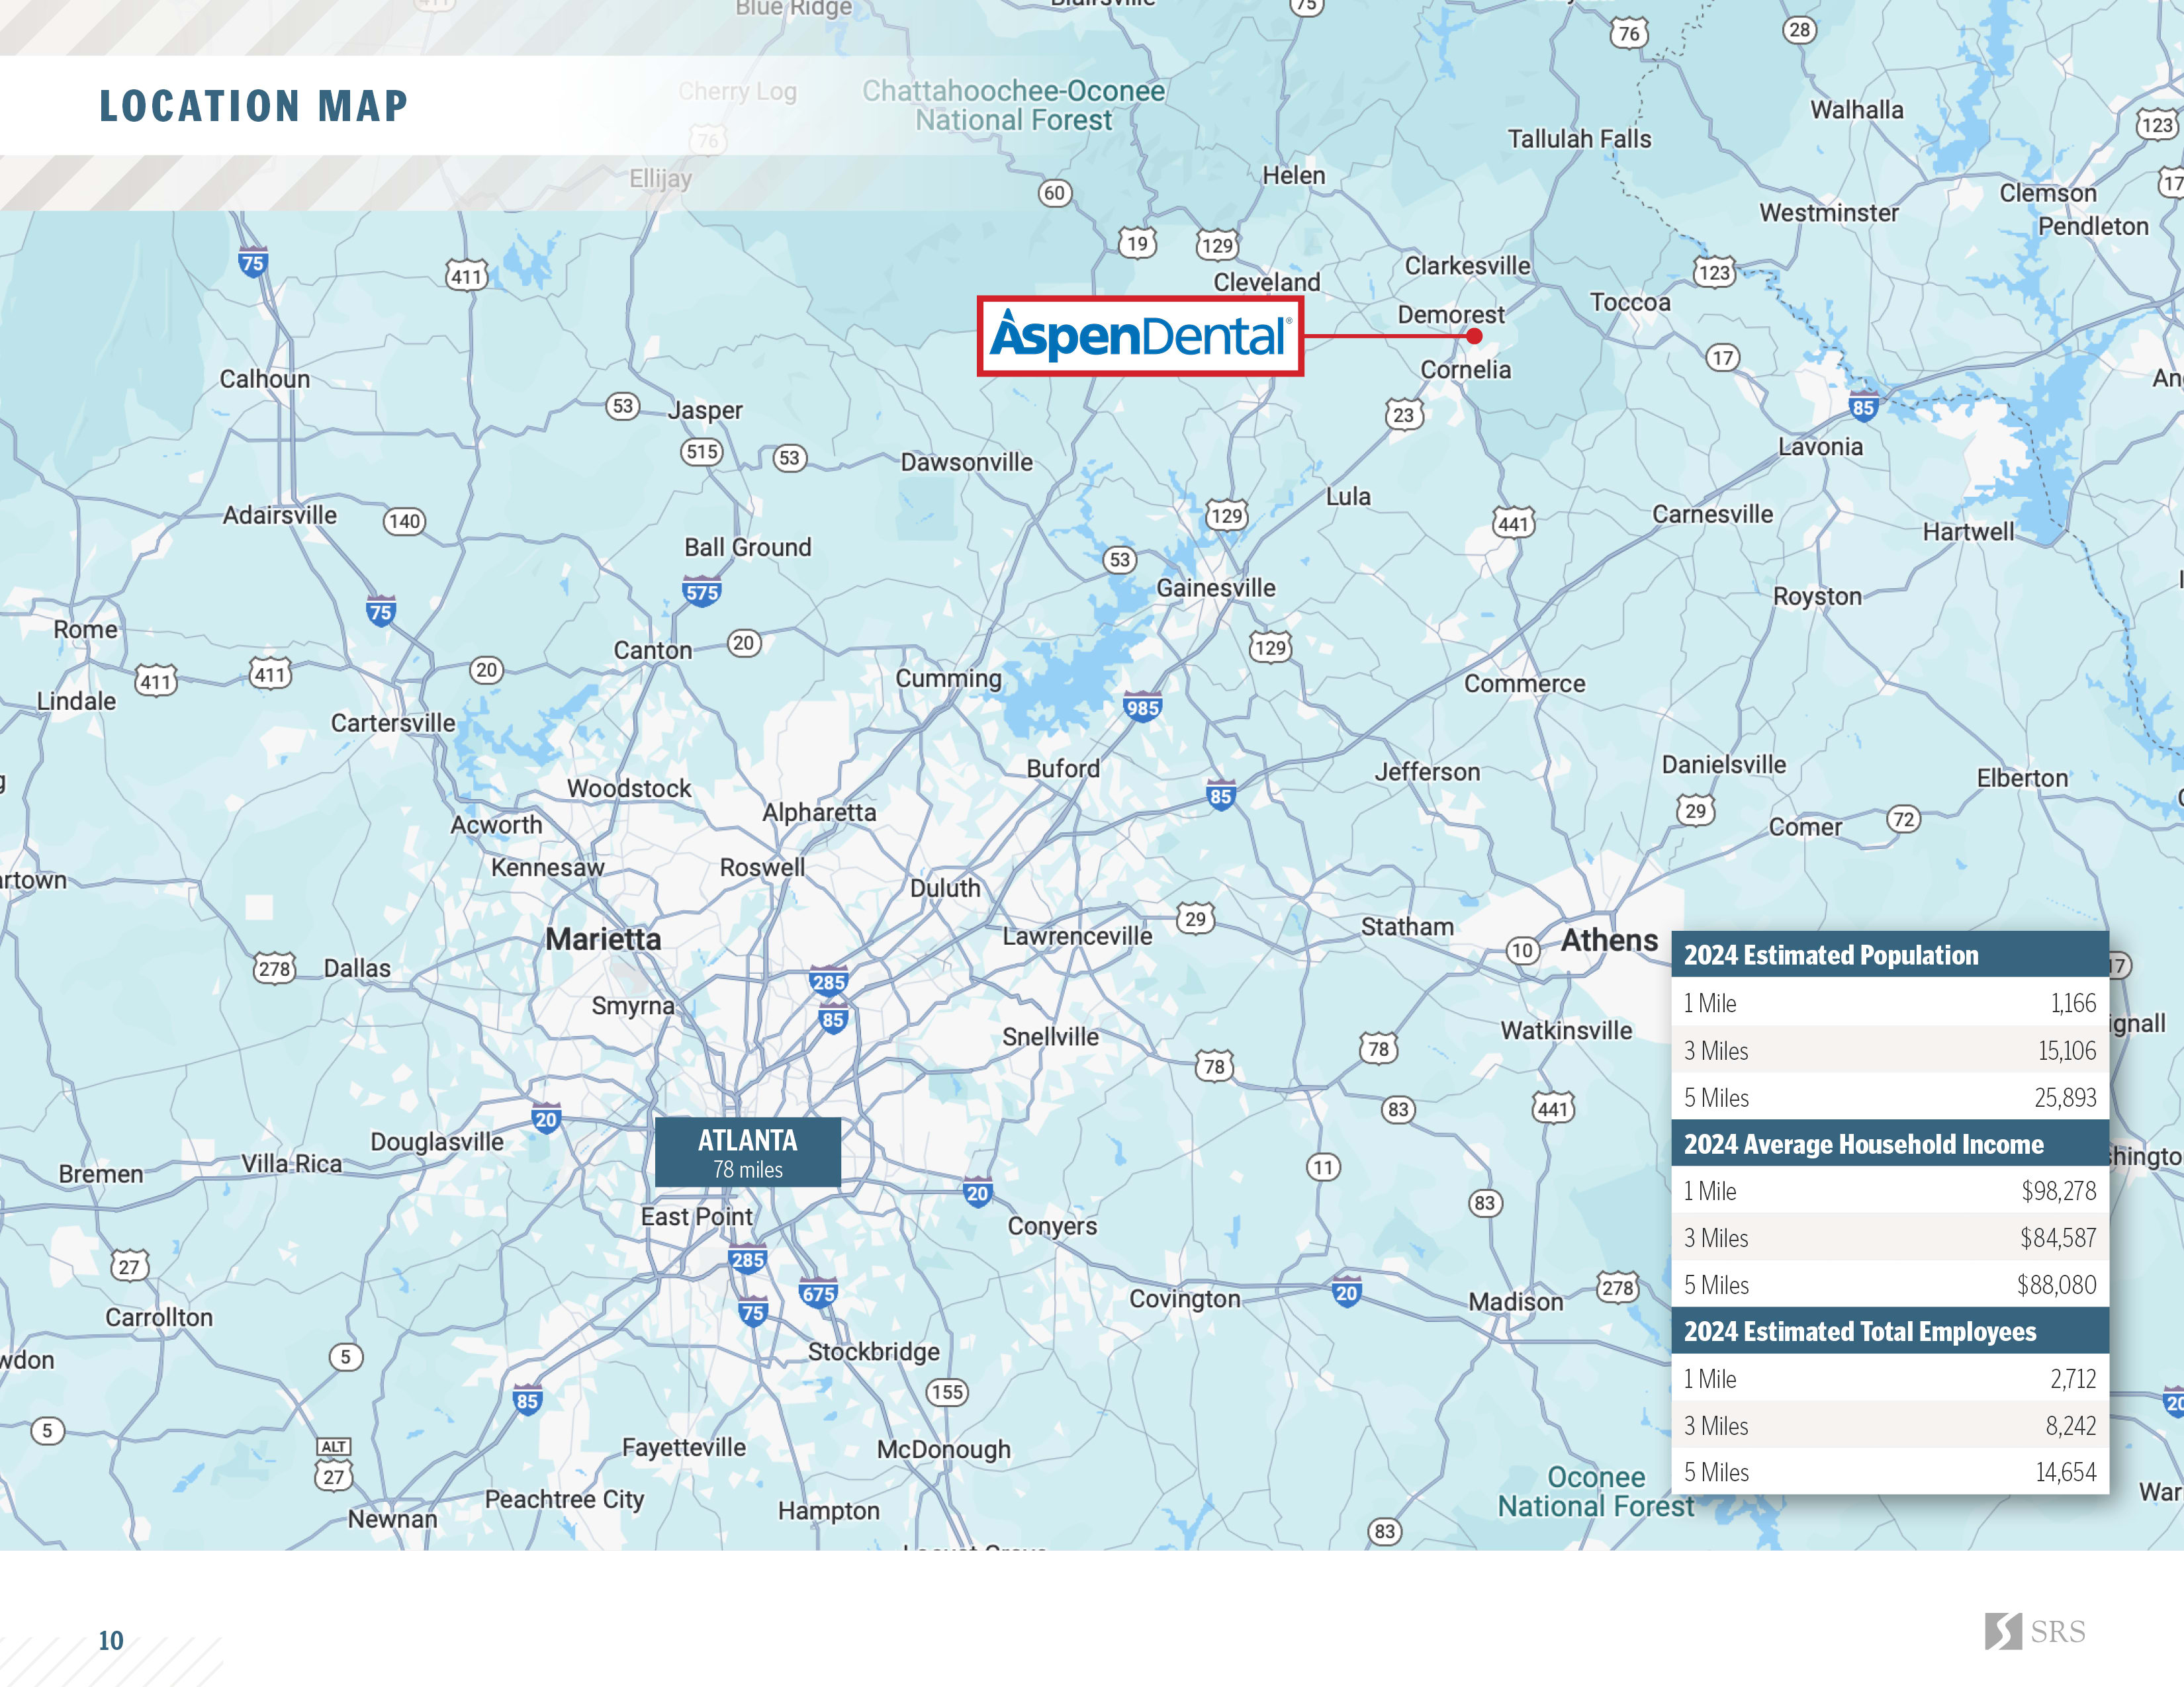Click the Commerce town label
Screen dimensions: 2184x1687
1525,683
